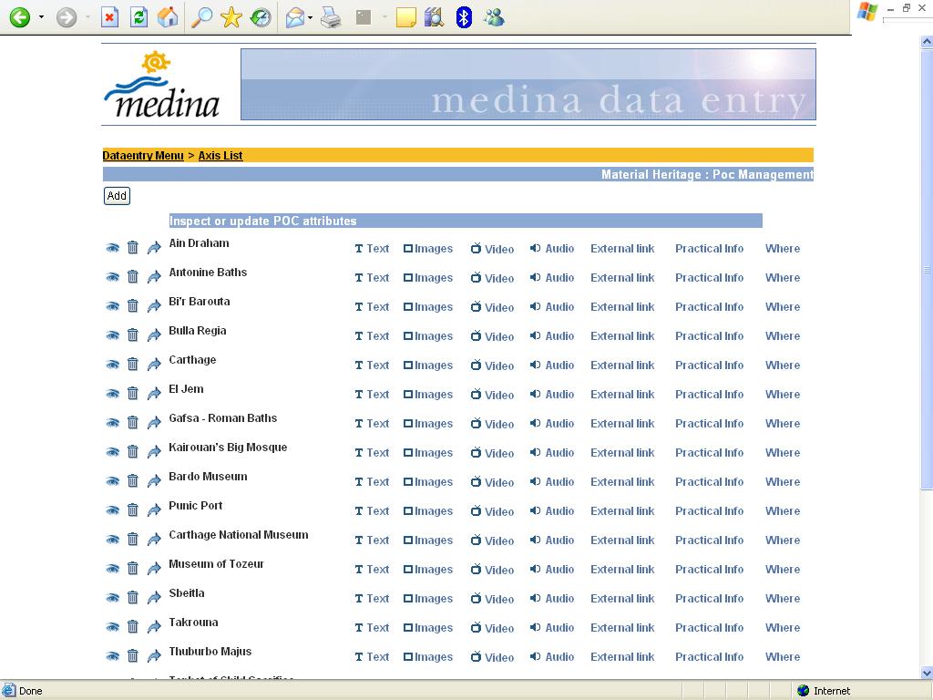933x700 pixels.
Task: Delete Bardo Museum with trash icon
Action: point(133,481)
